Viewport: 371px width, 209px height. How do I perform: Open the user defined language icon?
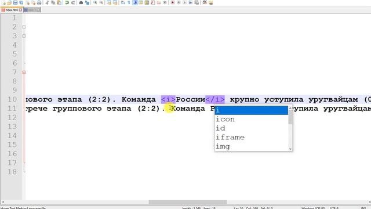141,2
